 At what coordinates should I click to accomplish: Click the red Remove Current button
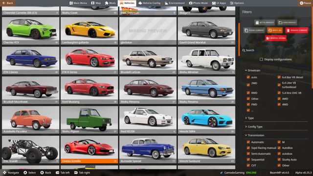coord(297,30)
